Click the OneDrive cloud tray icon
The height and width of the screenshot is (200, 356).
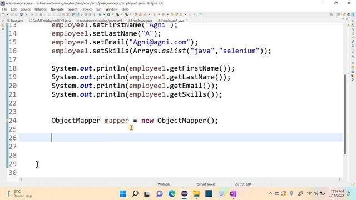(277, 193)
